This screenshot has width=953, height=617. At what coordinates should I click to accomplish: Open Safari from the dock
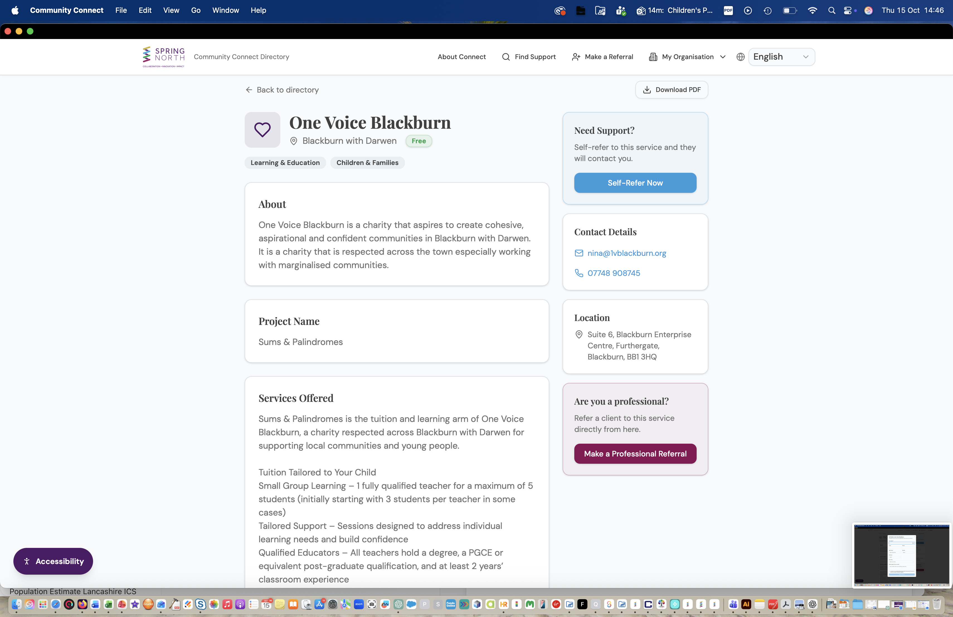(56, 604)
